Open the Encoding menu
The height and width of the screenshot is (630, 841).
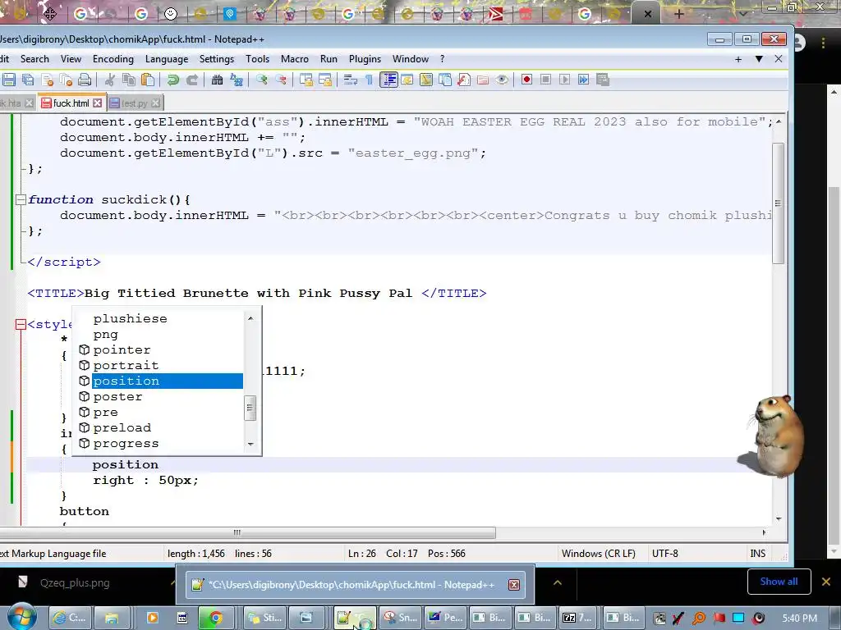click(x=113, y=59)
